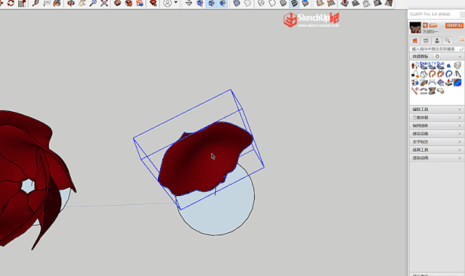Viewport: 465px width, 276px height.
Task: Open the user account silhouette icon
Action: click(x=167, y=3)
